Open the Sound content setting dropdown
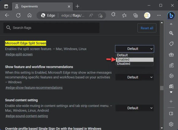 134,108
